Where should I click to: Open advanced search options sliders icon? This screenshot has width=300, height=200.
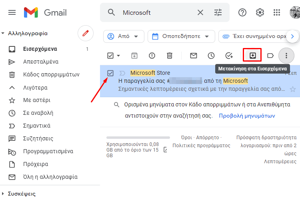218,13
